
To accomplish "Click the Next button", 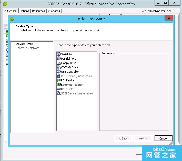I will 143,138.
